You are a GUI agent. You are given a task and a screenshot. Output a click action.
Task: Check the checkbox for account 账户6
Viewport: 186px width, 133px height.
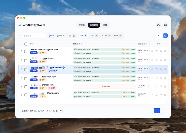click(x=26, y=95)
